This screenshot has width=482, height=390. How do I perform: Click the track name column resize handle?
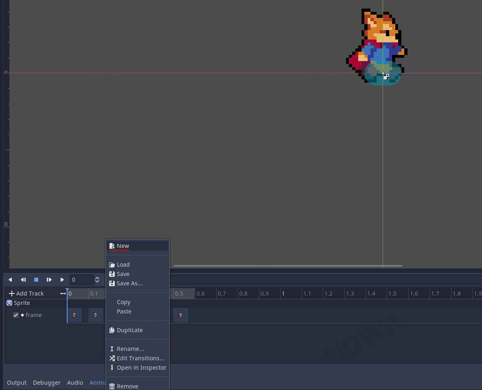tap(63, 294)
